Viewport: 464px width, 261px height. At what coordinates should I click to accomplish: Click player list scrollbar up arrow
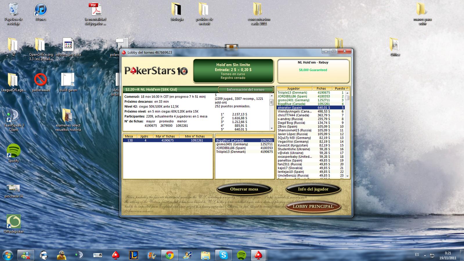coord(347,93)
